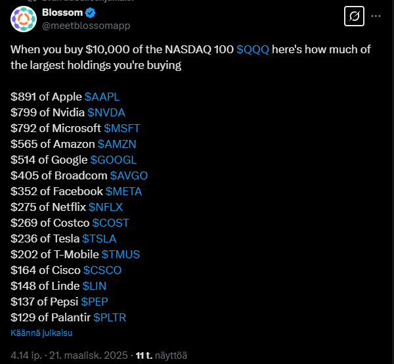Click the blue verified badge icon
This screenshot has height=364, width=394.
point(90,12)
